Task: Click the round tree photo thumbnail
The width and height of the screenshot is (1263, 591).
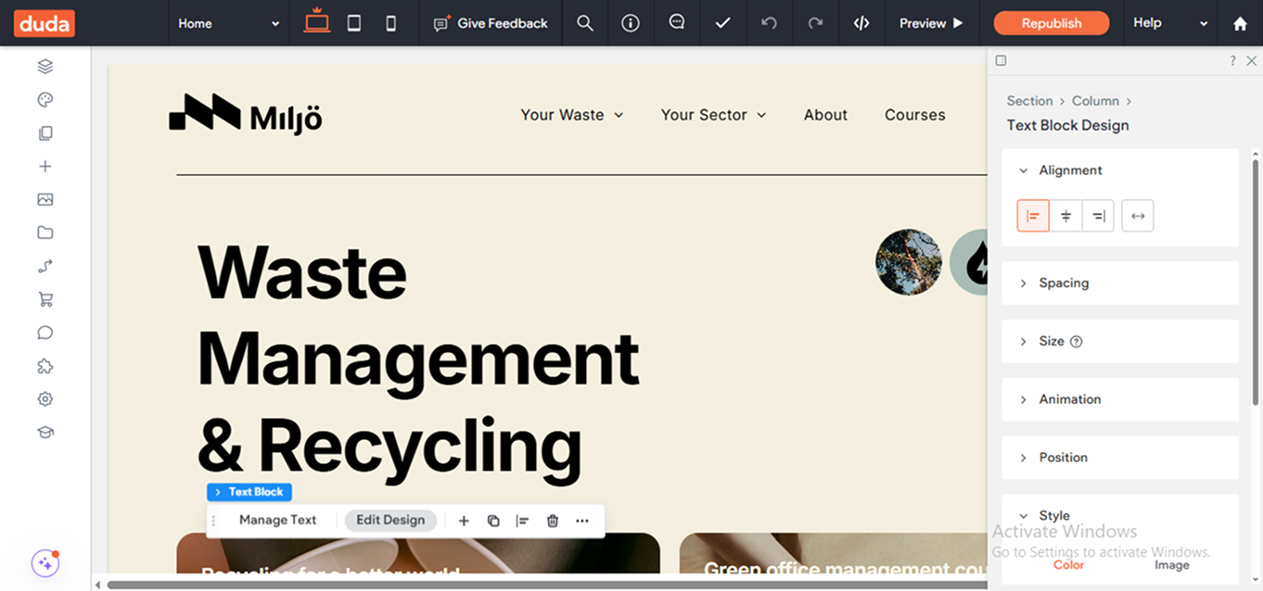Action: 909,262
